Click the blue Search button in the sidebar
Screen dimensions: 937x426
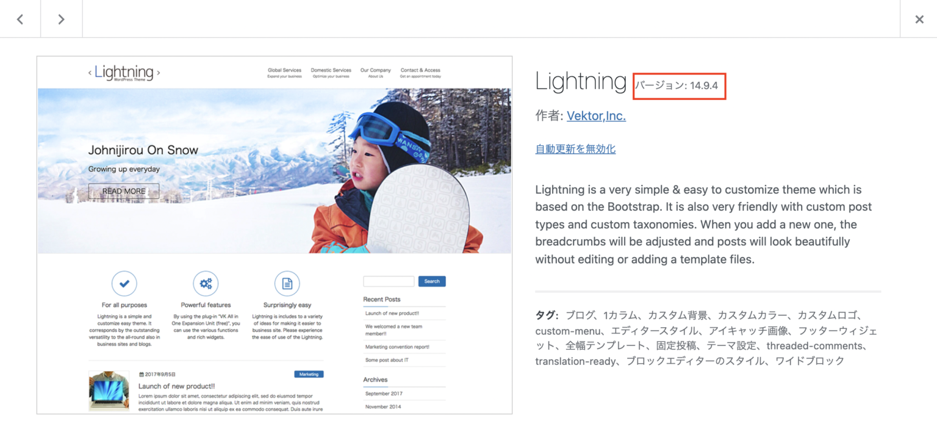point(432,281)
